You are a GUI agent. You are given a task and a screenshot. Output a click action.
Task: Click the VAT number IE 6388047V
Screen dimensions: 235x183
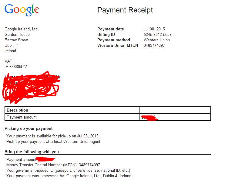click(16, 67)
